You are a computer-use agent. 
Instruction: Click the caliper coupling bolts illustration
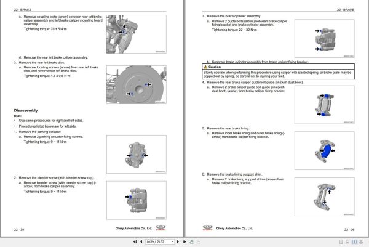click(x=137, y=34)
